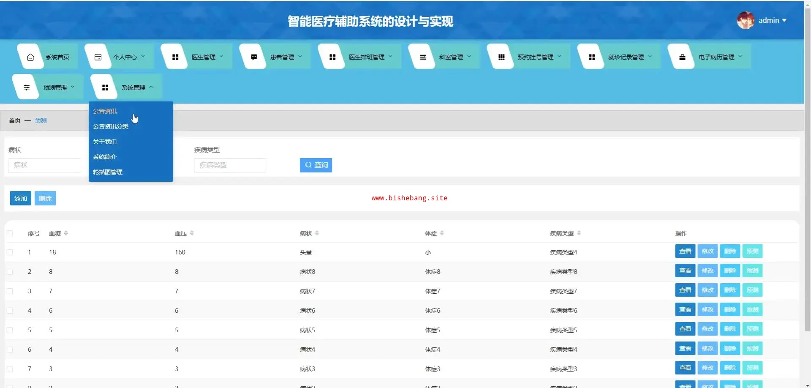
Task: Click the 添加 button
Action: [21, 198]
